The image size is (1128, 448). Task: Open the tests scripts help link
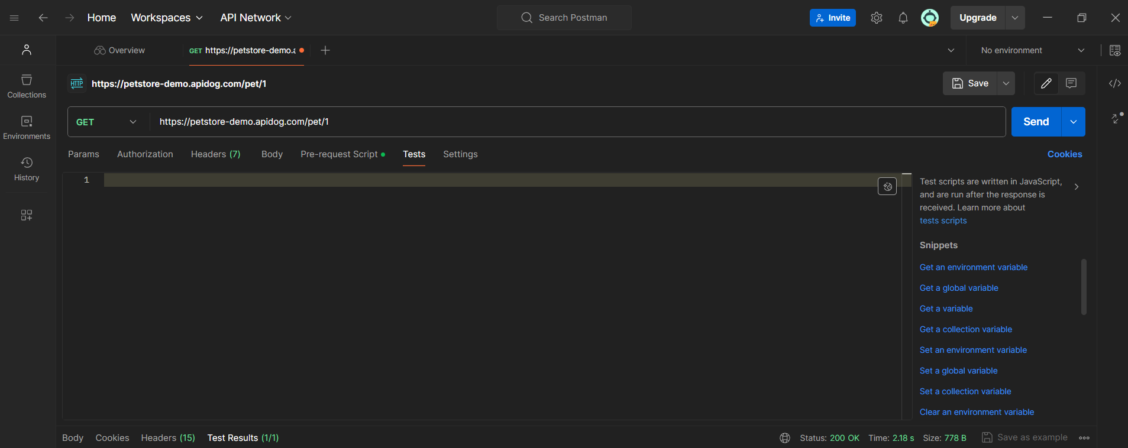pos(943,220)
